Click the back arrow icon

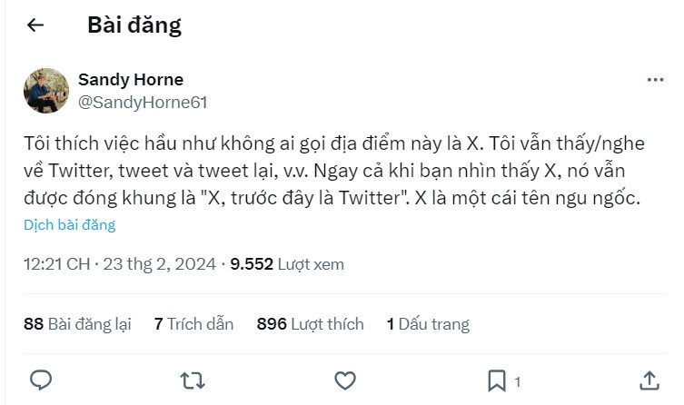tap(35, 25)
